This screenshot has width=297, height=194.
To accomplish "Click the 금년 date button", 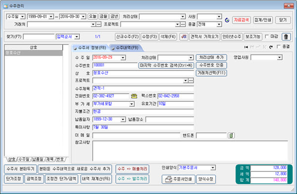I will (114, 16).
